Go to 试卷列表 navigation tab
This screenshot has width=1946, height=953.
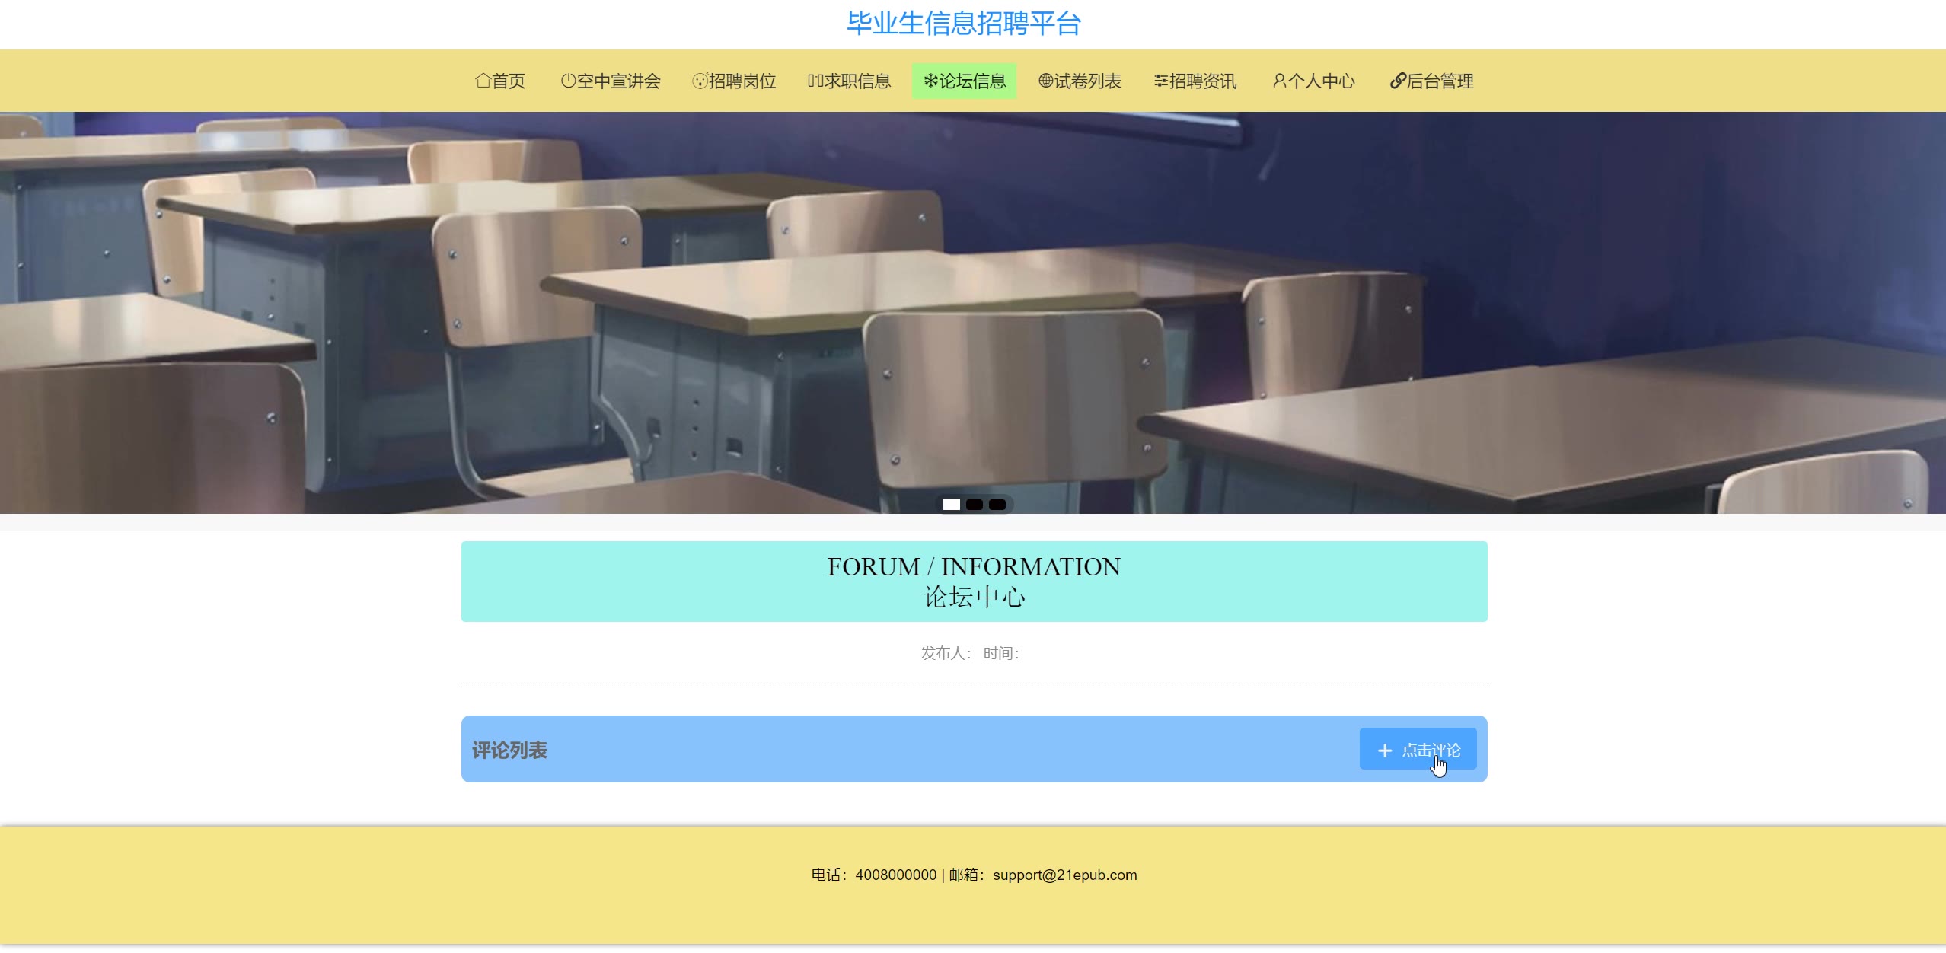coord(1080,81)
